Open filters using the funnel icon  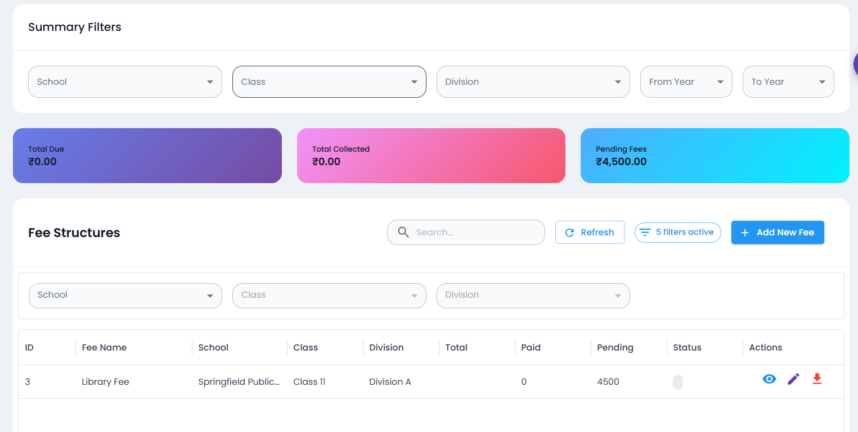pos(644,232)
